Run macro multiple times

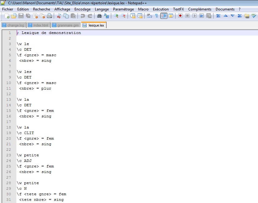click(x=201, y=16)
